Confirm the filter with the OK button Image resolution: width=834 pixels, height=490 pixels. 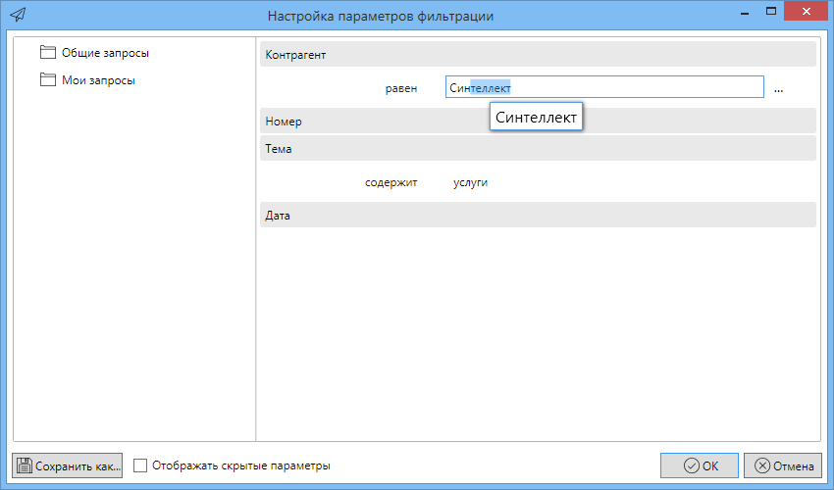(x=700, y=465)
